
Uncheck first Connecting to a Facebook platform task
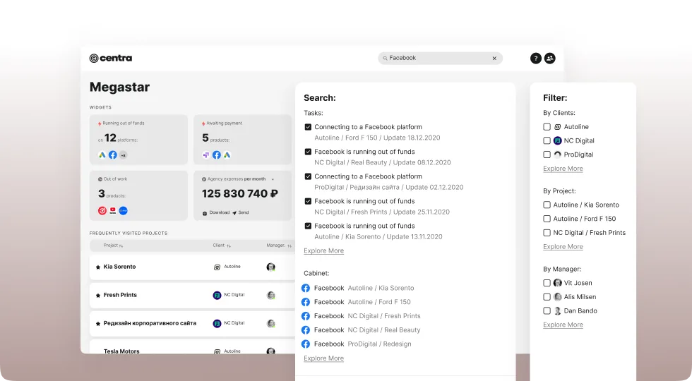(x=308, y=127)
